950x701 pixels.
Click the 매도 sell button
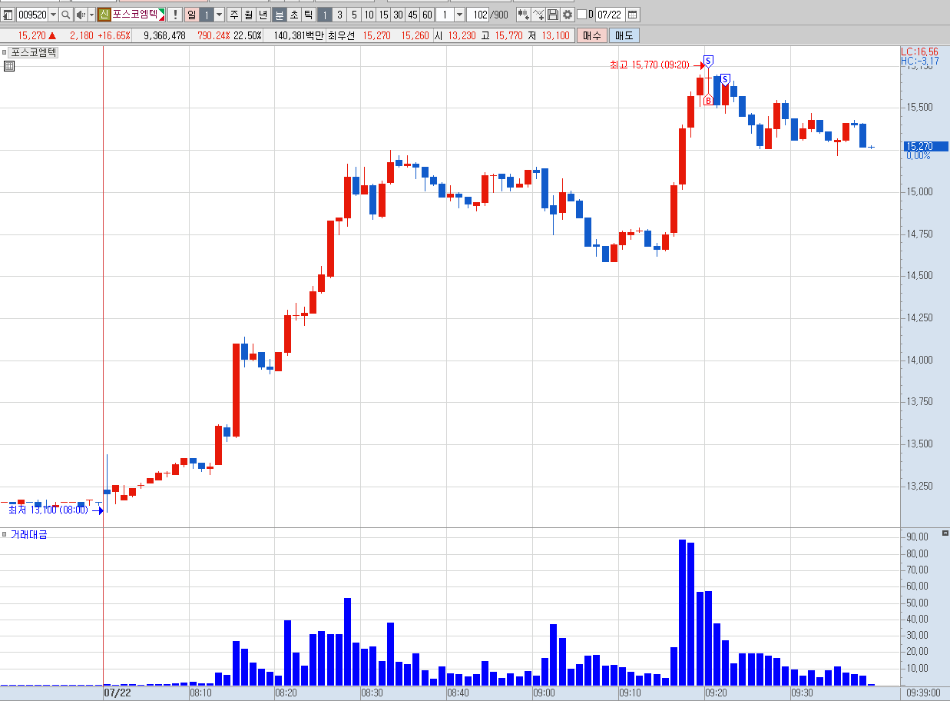point(624,35)
